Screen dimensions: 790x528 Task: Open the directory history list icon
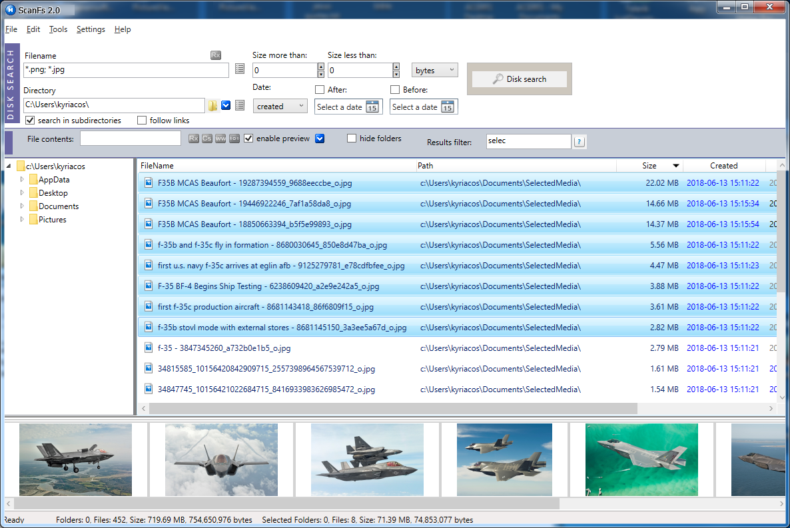pos(240,105)
